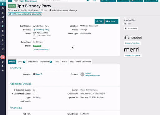Switch to the Notes tab

(x=65, y=62)
